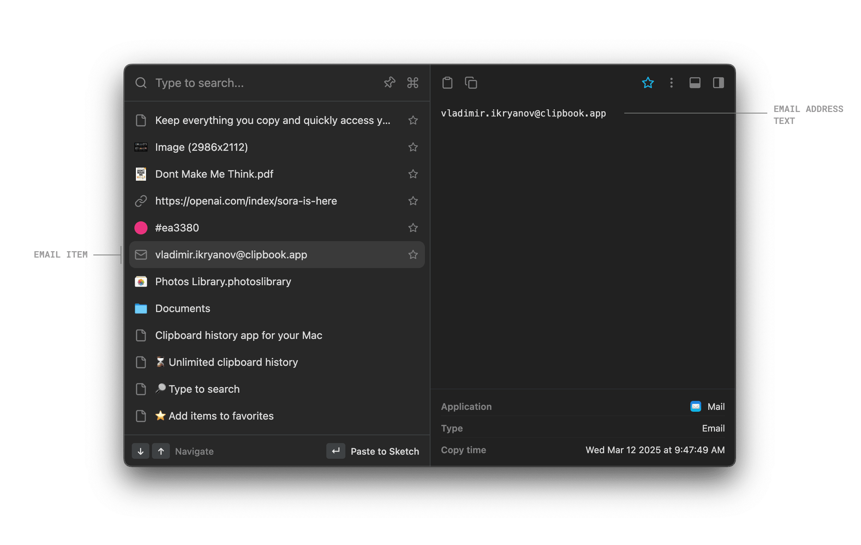The width and height of the screenshot is (861, 545).
Task: Click the up arrow Navigate button
Action: click(x=161, y=451)
